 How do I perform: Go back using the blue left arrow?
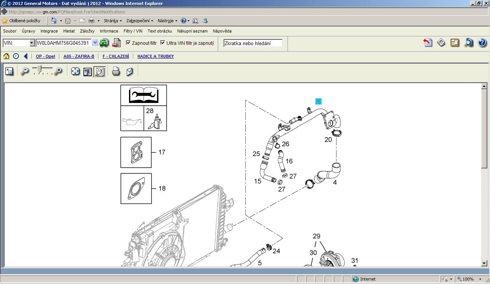point(26,56)
